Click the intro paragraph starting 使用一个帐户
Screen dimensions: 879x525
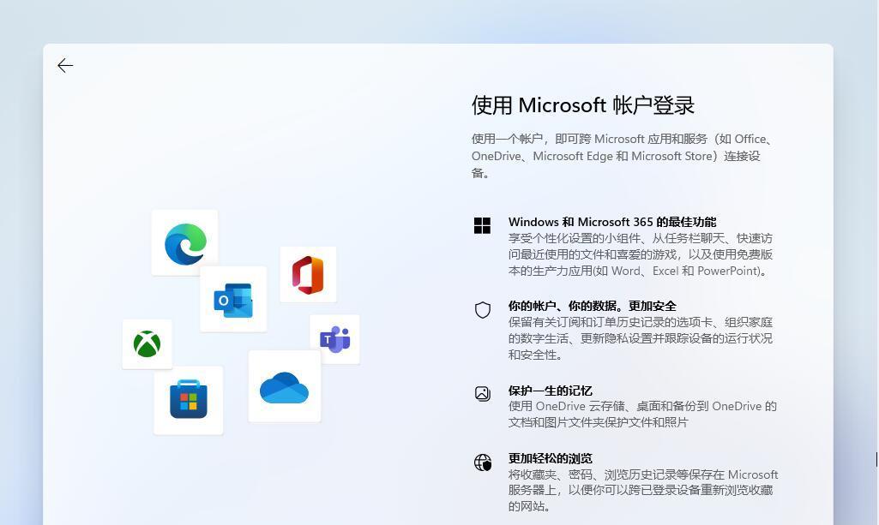click(x=623, y=156)
